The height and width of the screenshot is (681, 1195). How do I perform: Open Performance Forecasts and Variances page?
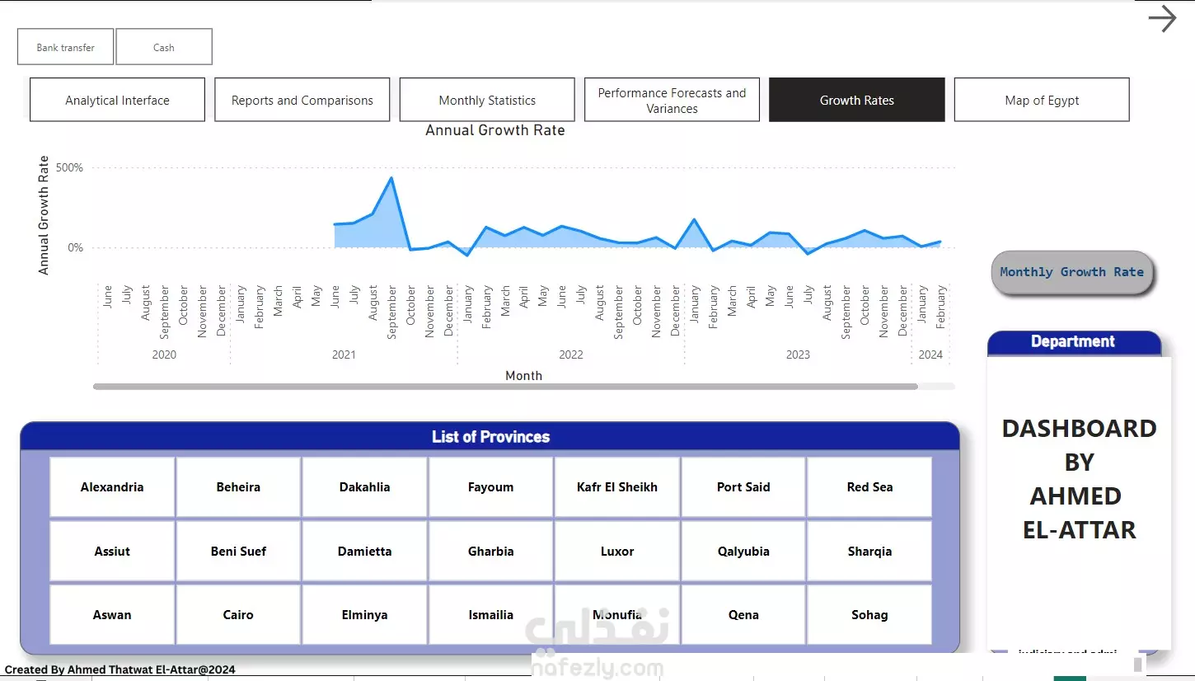(x=672, y=100)
